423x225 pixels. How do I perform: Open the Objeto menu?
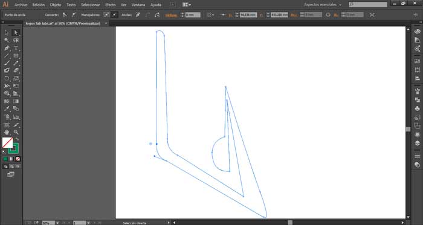(x=56, y=5)
